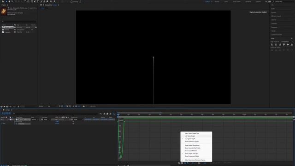Click the timeline current time display

pyautogui.click(x=6, y=113)
